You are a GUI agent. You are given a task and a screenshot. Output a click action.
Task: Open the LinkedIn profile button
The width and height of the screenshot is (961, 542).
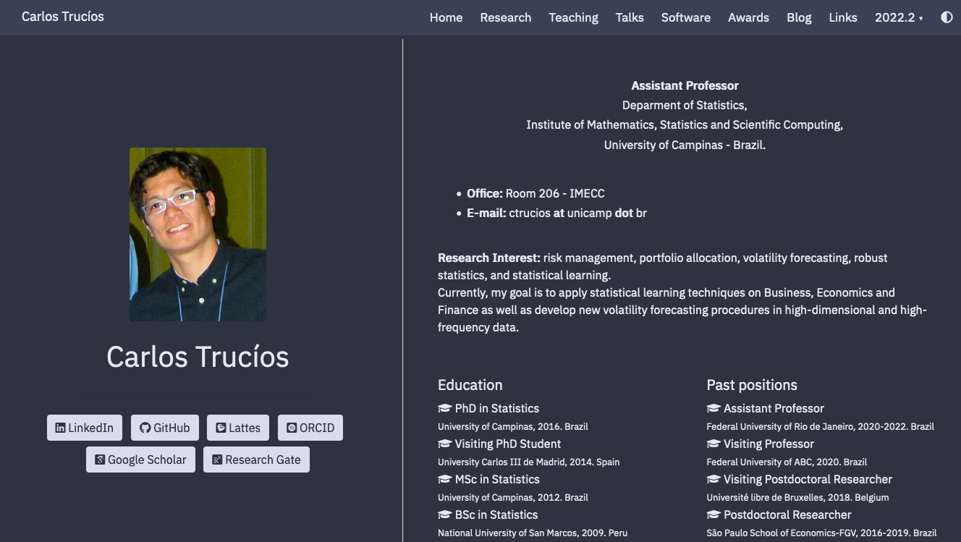pyautogui.click(x=85, y=428)
